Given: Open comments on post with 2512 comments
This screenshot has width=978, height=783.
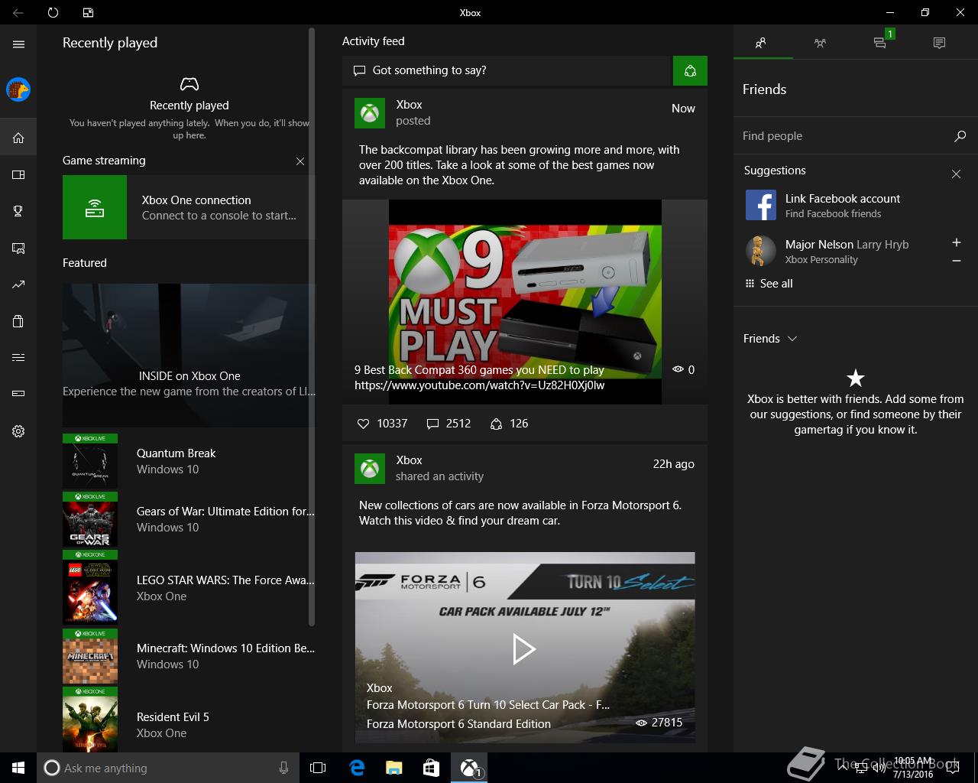Looking at the screenshot, I should [449, 424].
